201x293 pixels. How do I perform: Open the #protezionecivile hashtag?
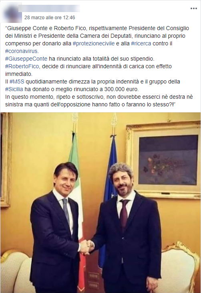pos(94,43)
